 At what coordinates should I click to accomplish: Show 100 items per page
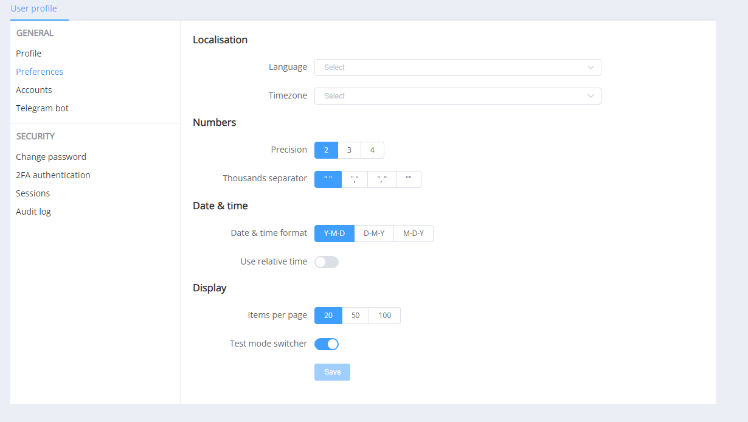tap(384, 316)
